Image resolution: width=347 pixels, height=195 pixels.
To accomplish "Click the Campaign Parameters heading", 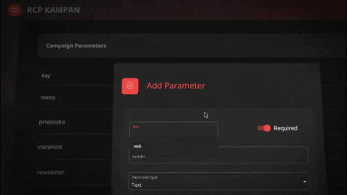I will click(x=76, y=45).
